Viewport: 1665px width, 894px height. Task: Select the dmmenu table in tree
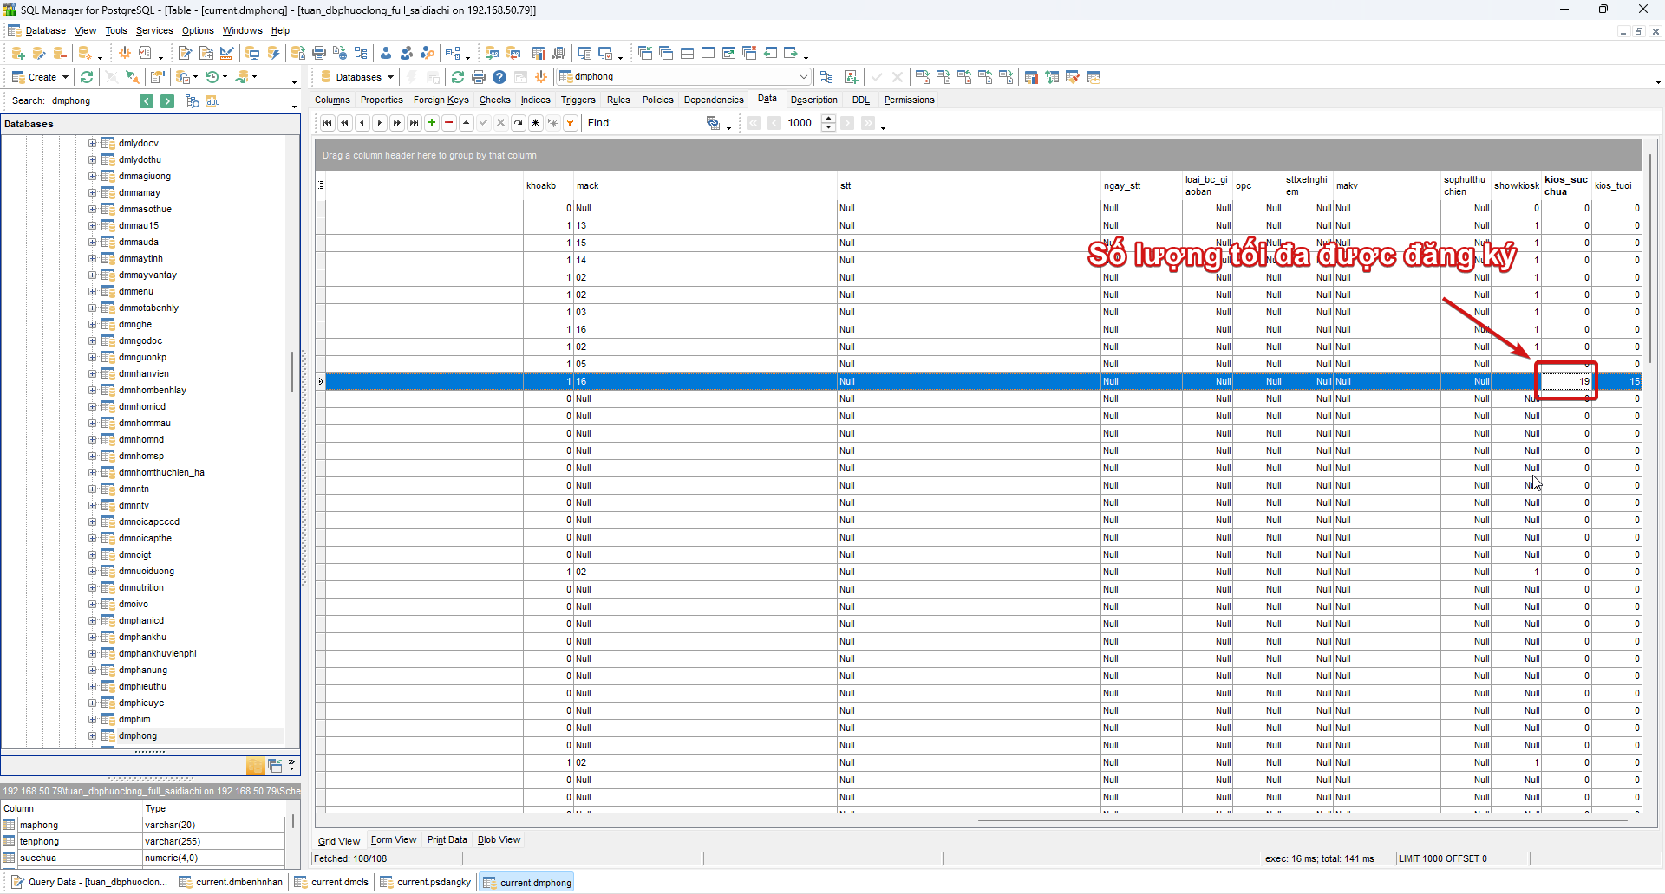tap(136, 292)
